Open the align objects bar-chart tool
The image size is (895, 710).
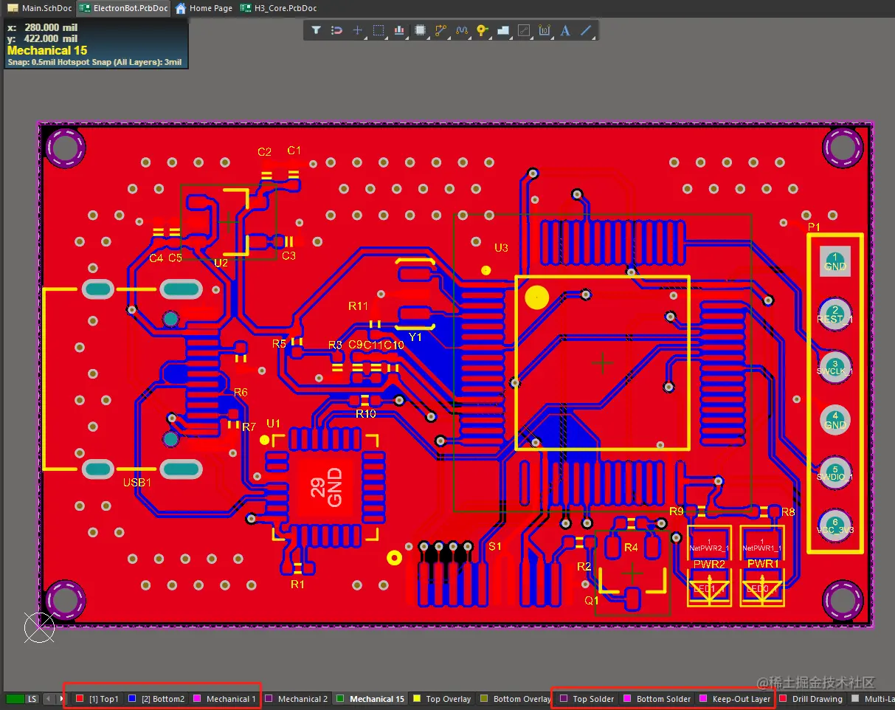click(x=399, y=30)
